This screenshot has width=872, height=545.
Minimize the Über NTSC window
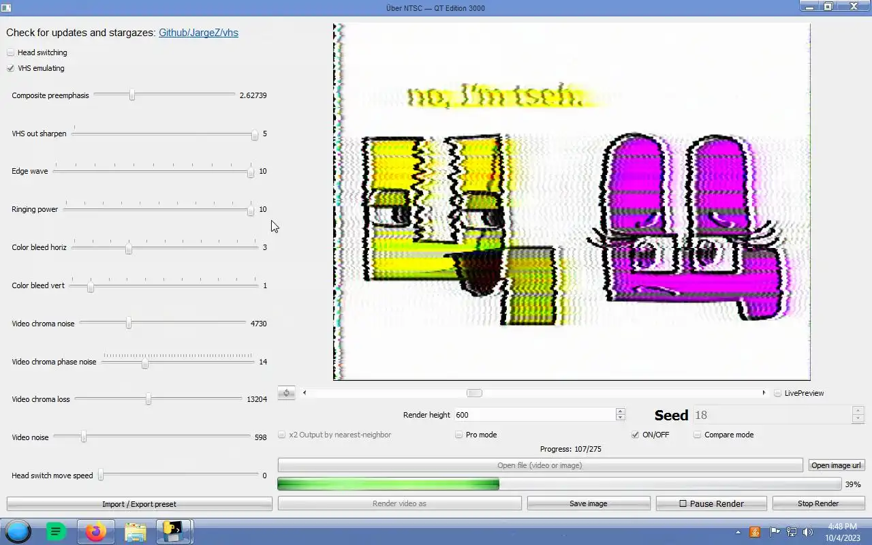(811, 6)
